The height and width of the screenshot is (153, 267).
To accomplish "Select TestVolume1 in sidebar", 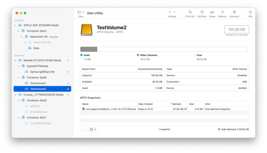I will (x=38, y=83).
